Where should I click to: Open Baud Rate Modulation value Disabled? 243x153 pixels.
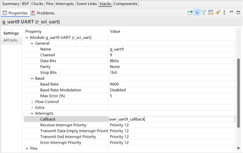pyautogui.click(x=118, y=90)
